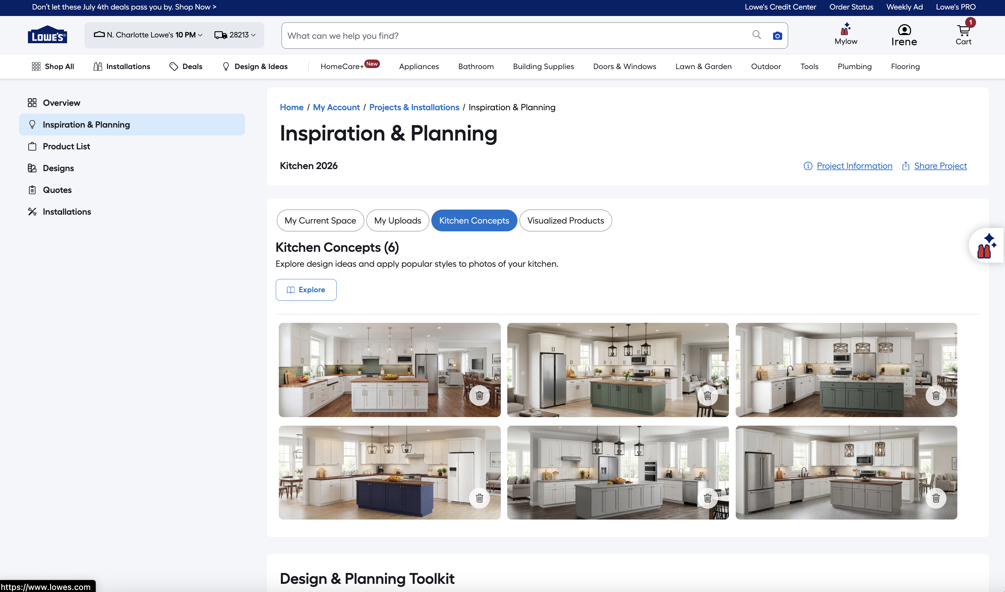Open Order Status link
The width and height of the screenshot is (1005, 592).
(x=851, y=7)
